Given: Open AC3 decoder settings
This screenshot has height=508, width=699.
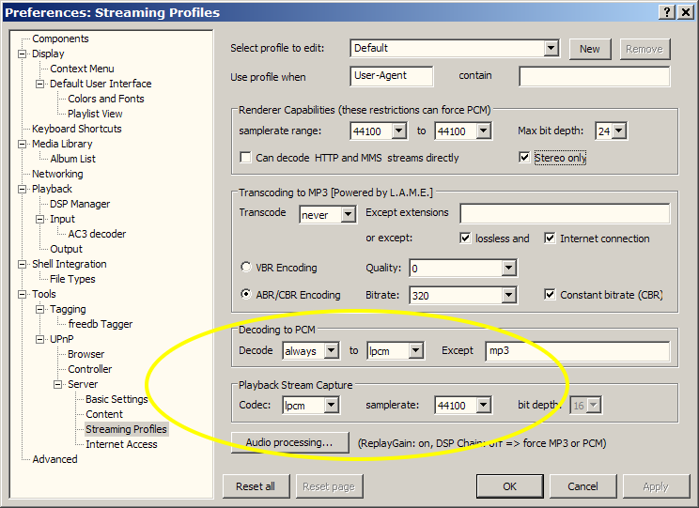Looking at the screenshot, I should (97, 234).
